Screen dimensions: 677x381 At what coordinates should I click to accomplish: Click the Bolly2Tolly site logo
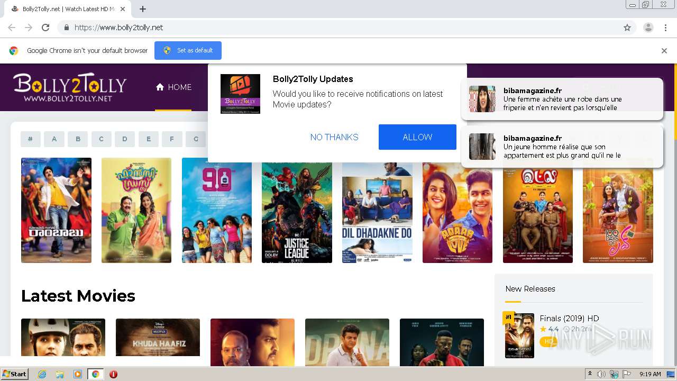69,87
